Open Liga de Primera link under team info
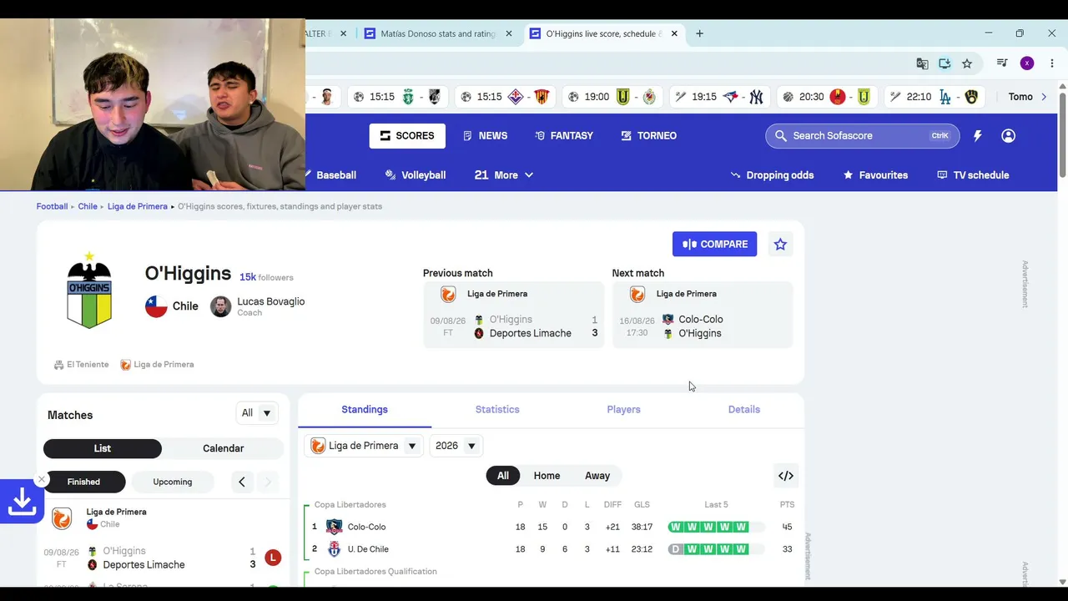 pos(157,365)
